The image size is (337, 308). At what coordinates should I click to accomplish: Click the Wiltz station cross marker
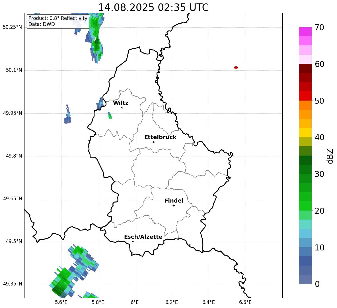point(122,108)
